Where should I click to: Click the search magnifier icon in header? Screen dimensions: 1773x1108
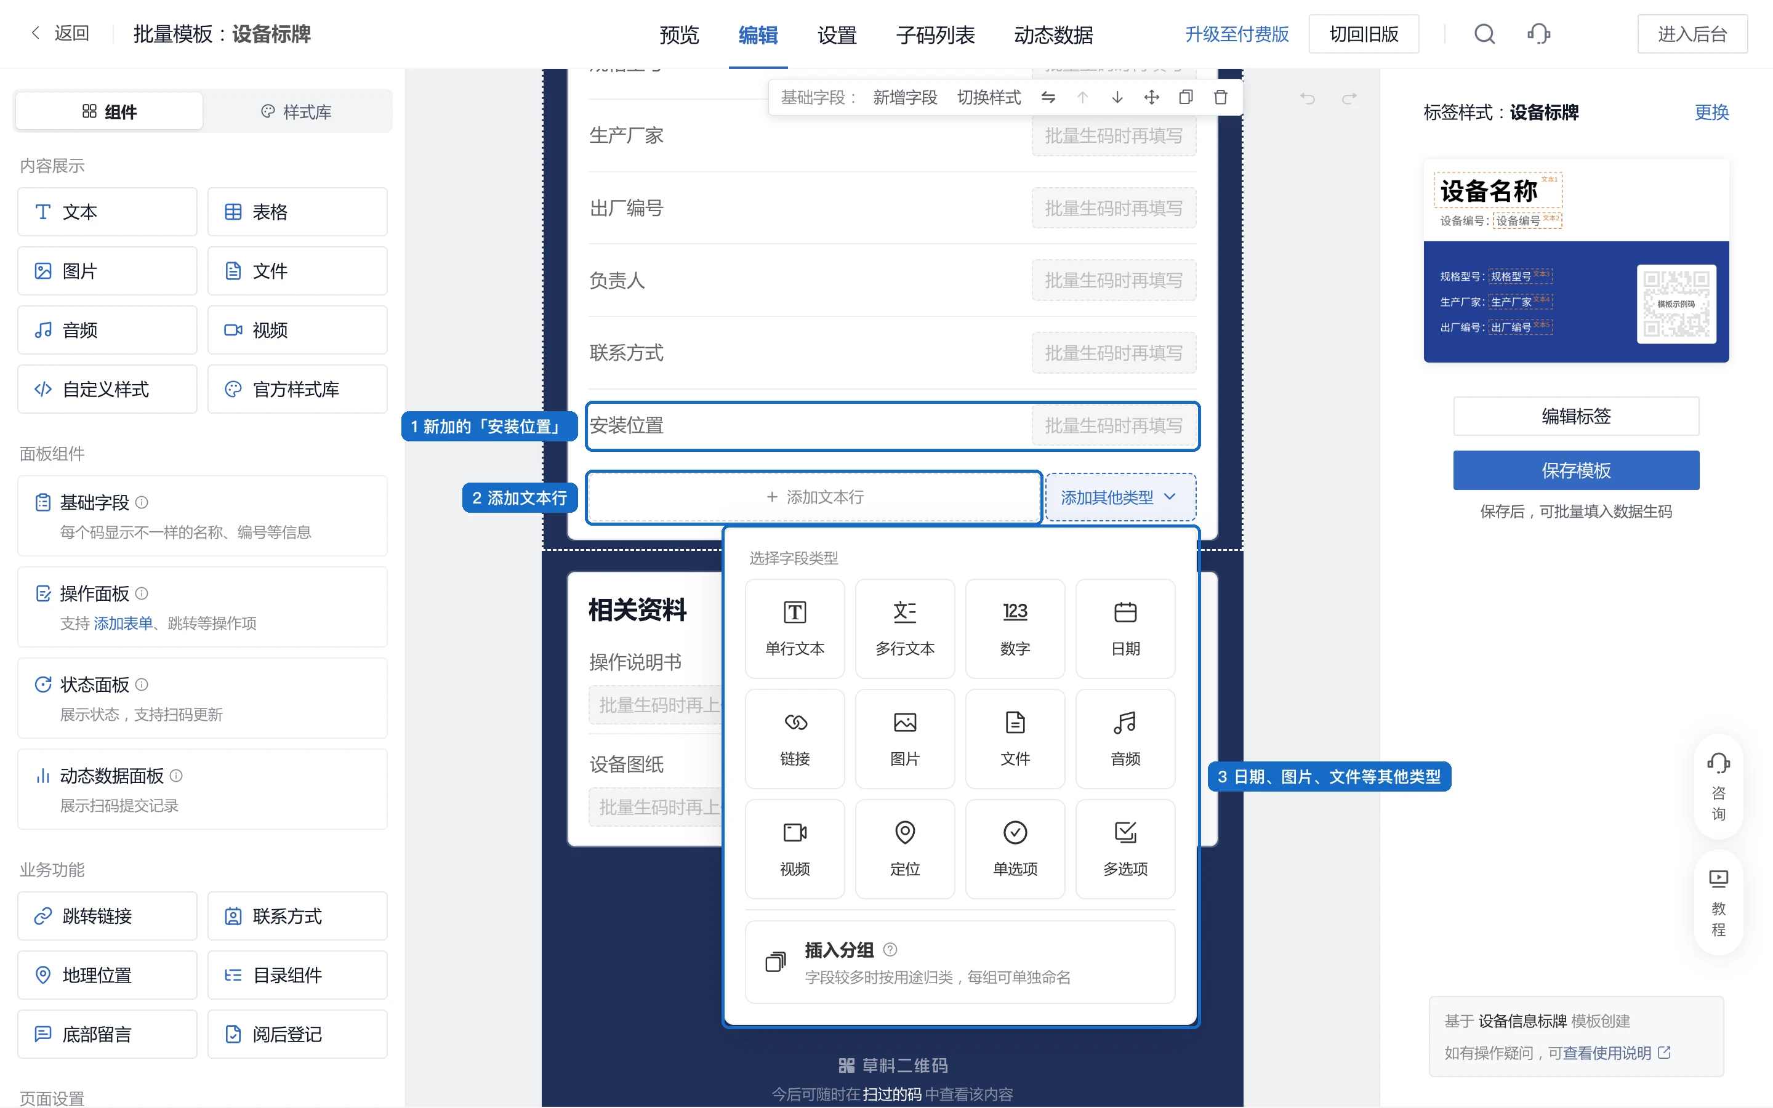(x=1484, y=34)
